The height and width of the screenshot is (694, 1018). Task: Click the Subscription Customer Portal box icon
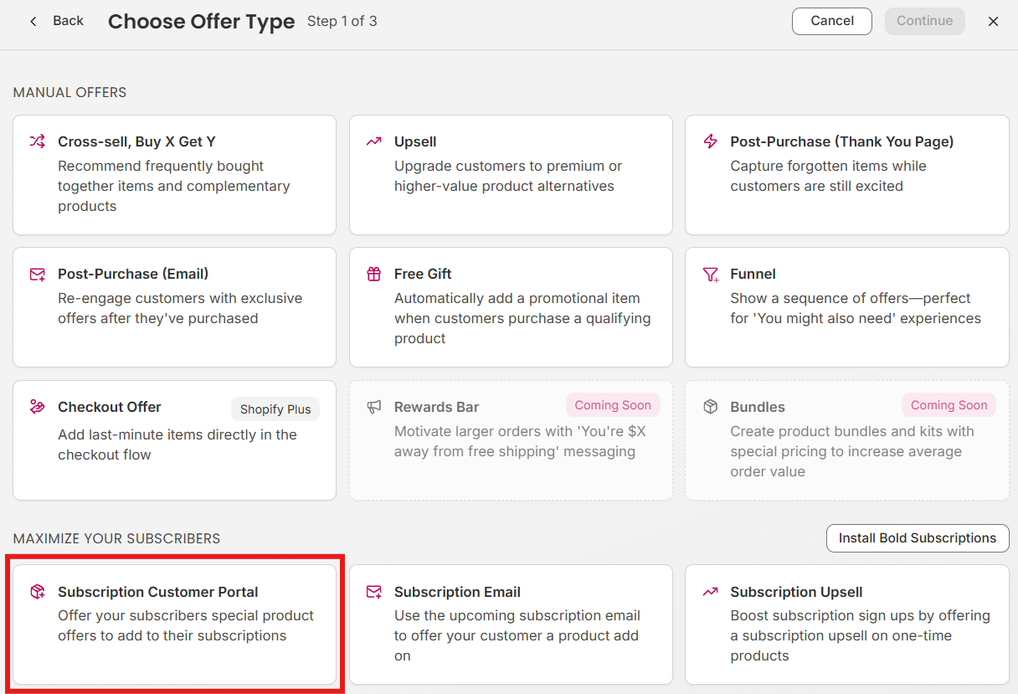pos(38,592)
